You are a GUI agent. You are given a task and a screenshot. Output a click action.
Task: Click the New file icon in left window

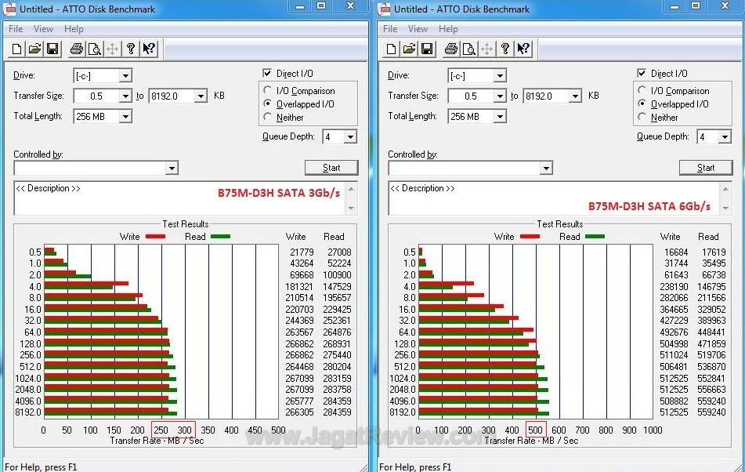pyautogui.click(x=18, y=49)
